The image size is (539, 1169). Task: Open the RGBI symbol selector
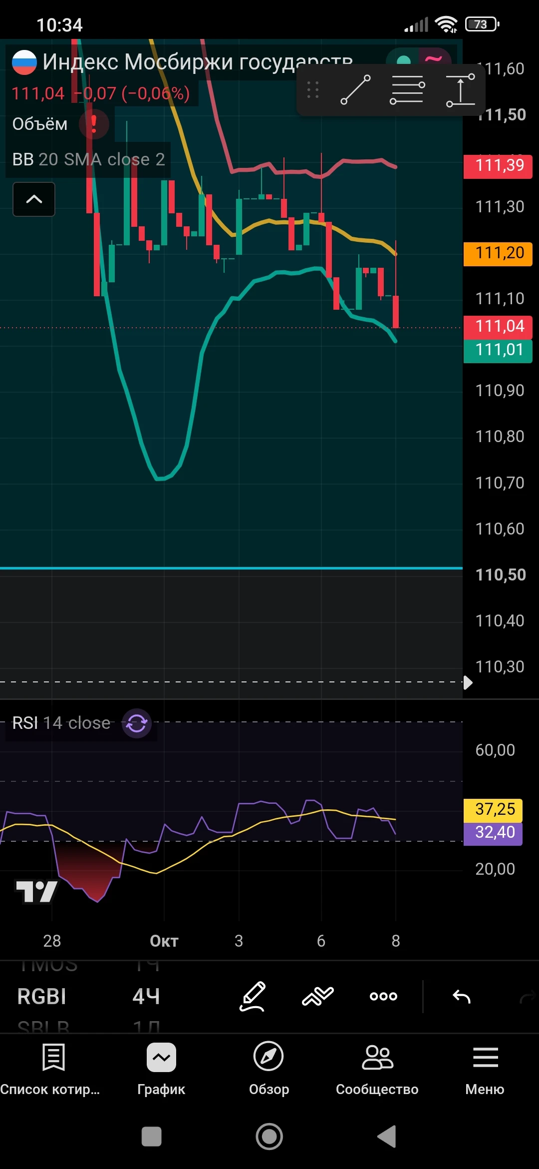tap(42, 996)
